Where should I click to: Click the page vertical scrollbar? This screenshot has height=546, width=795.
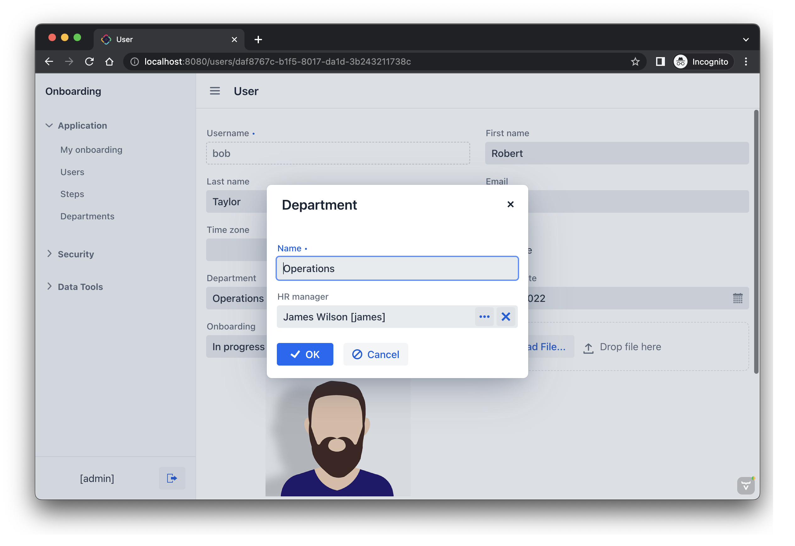tap(756, 239)
